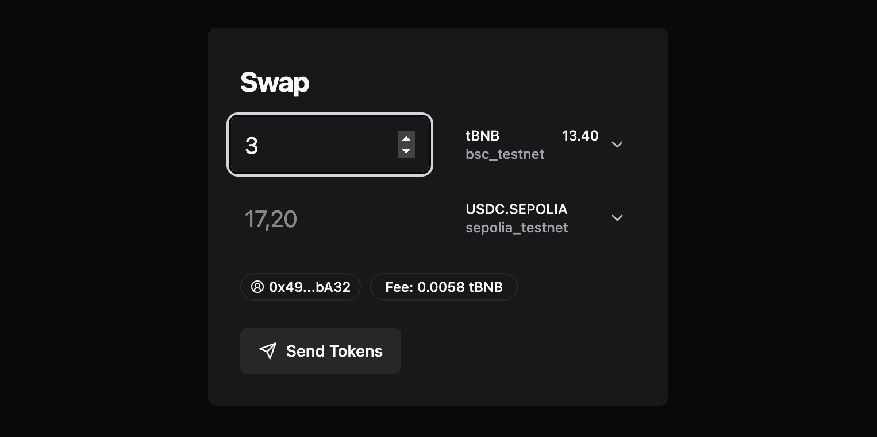The width and height of the screenshot is (877, 437).
Task: Click the sepolia_testnet network label
Action: [517, 228]
